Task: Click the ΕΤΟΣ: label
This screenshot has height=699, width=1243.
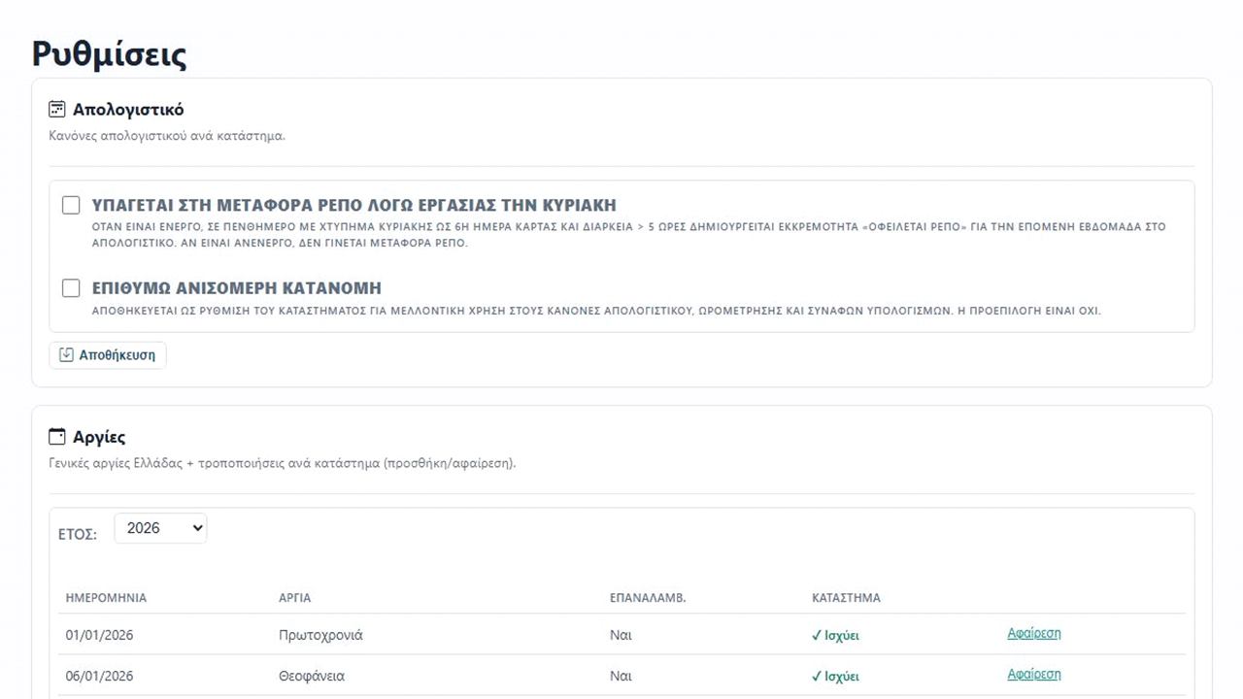Action: click(x=77, y=534)
